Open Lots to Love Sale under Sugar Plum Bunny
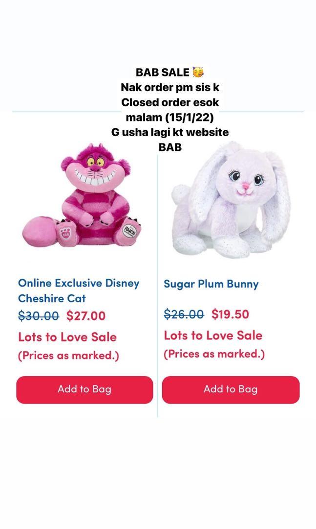The image size is (316, 529). pyautogui.click(x=213, y=336)
